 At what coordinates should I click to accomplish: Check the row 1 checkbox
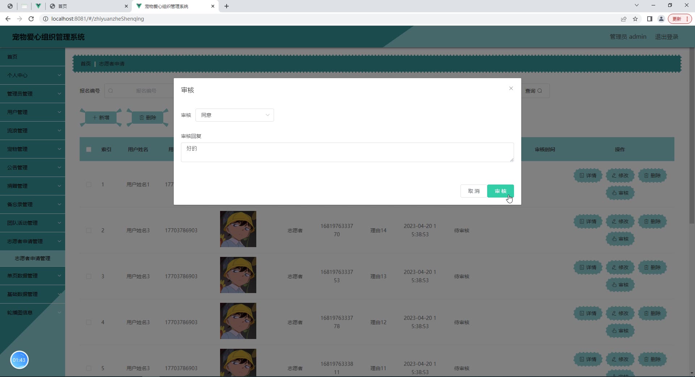pyautogui.click(x=89, y=185)
